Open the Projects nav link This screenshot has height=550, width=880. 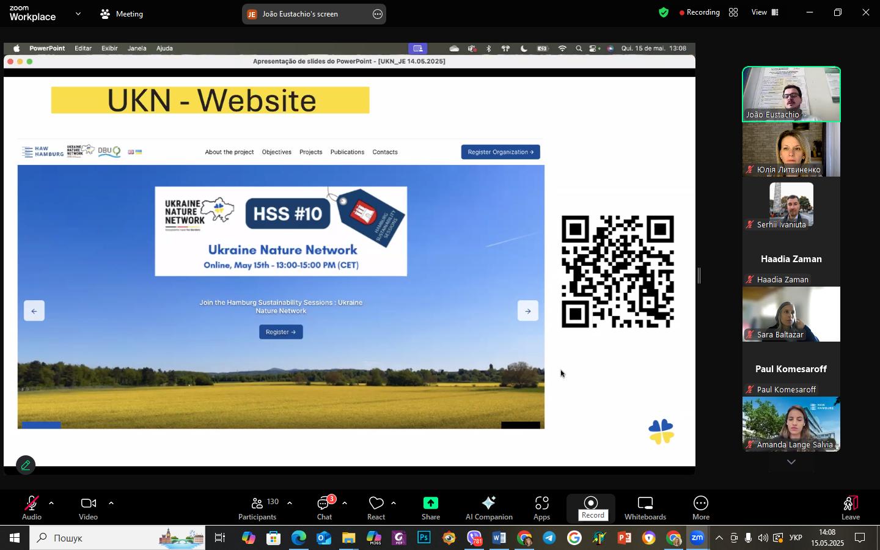coord(311,152)
